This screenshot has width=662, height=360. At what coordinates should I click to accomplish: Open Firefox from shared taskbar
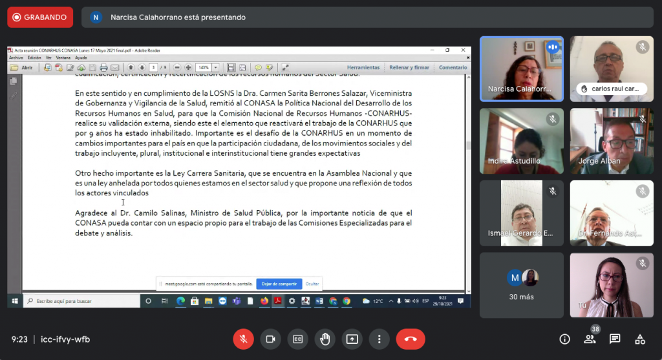tap(264, 301)
